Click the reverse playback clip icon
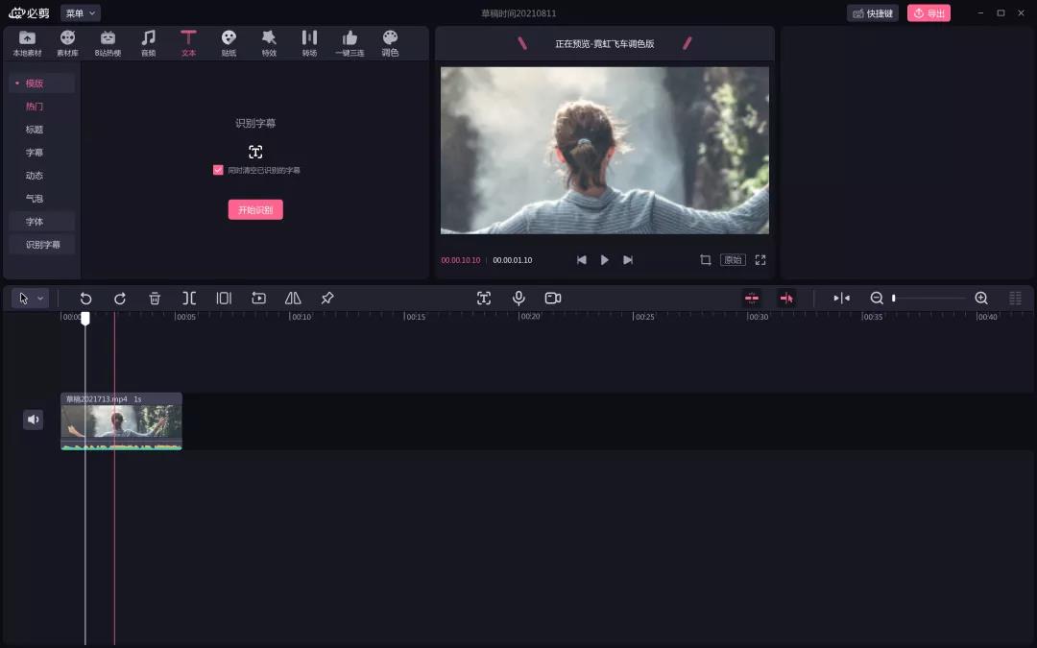 pos(258,299)
